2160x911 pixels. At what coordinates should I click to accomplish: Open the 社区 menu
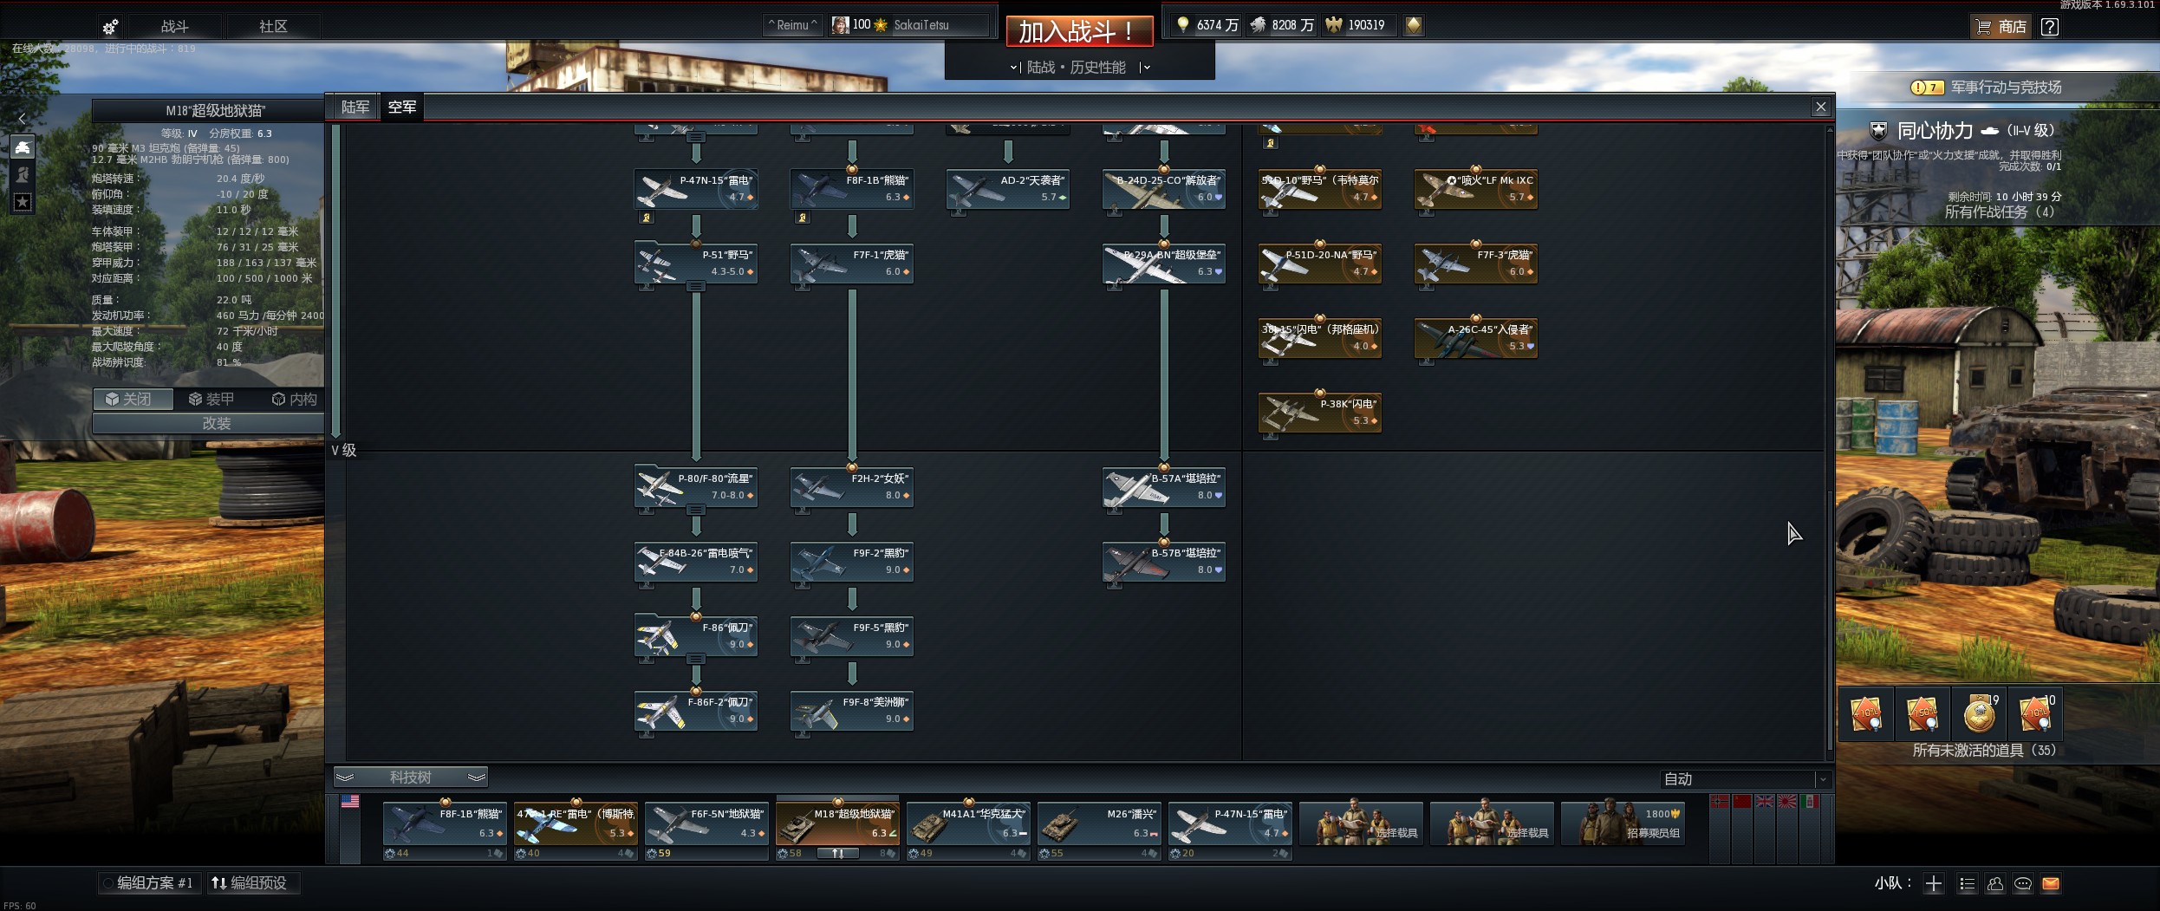(273, 27)
